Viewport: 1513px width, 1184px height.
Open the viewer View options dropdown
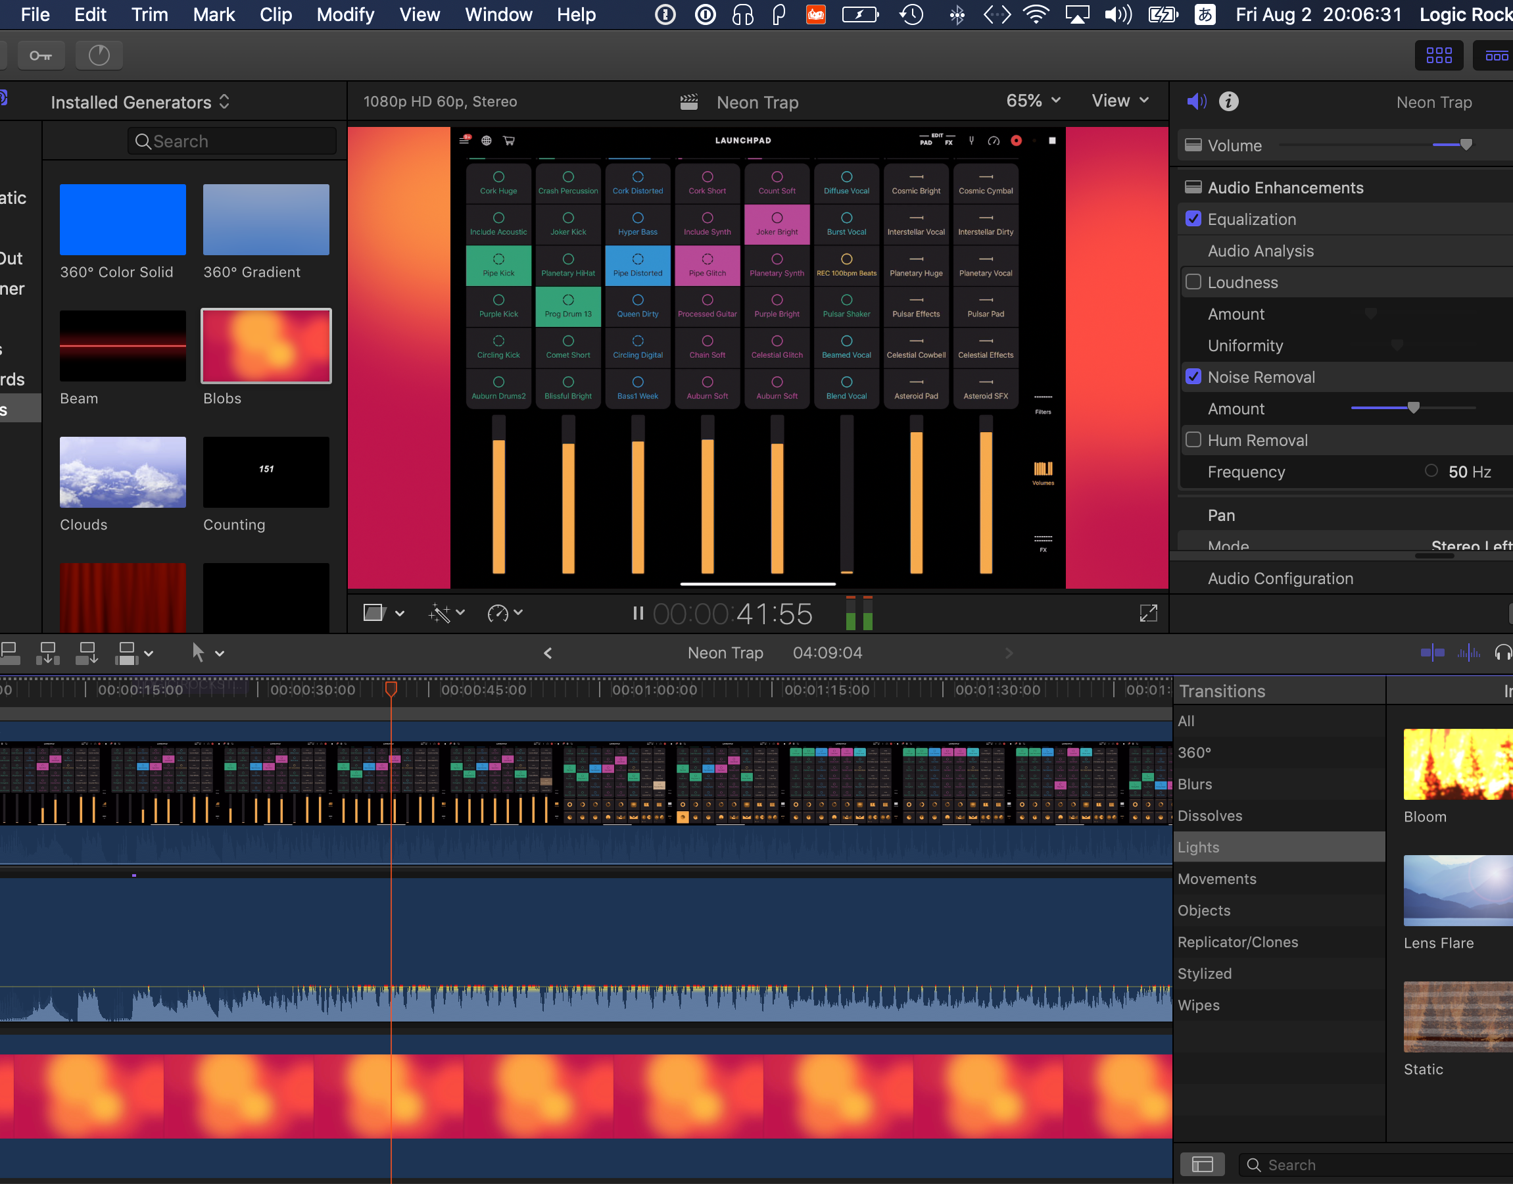coord(1120,101)
